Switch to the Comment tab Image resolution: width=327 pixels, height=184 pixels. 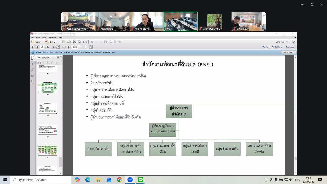click(x=290, y=47)
